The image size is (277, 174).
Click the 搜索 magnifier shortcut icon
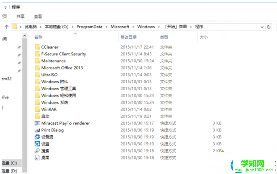pyautogui.click(x=37, y=151)
